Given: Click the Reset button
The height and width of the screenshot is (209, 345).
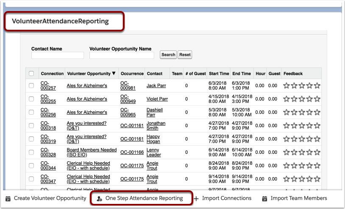Looking at the screenshot, I should pyautogui.click(x=185, y=55).
